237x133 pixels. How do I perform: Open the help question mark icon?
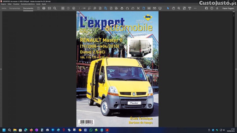212,8
